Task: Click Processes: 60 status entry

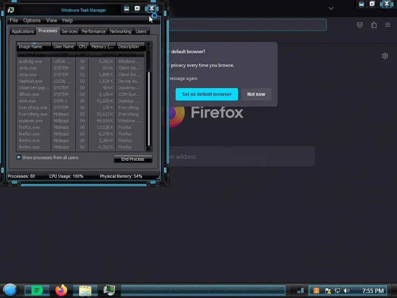Action: pos(21,176)
